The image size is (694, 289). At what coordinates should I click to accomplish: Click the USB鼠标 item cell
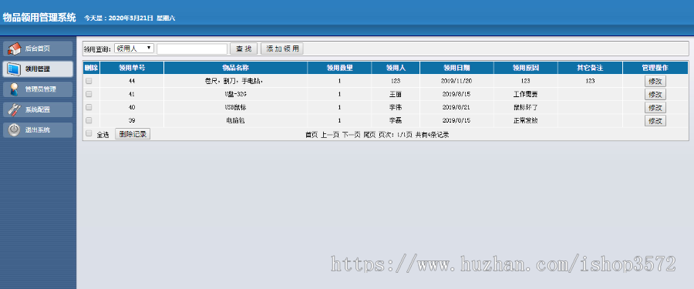click(x=235, y=108)
